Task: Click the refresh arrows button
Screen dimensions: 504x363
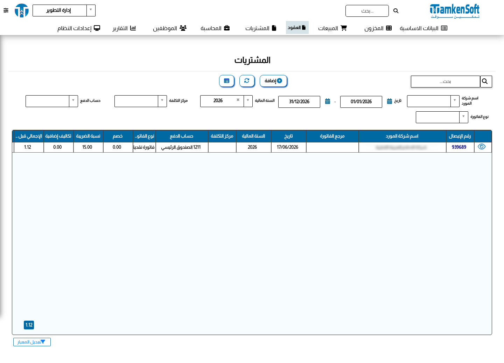Action: (247, 81)
